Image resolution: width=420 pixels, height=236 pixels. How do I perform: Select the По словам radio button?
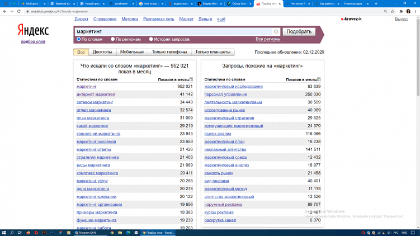[78, 39]
